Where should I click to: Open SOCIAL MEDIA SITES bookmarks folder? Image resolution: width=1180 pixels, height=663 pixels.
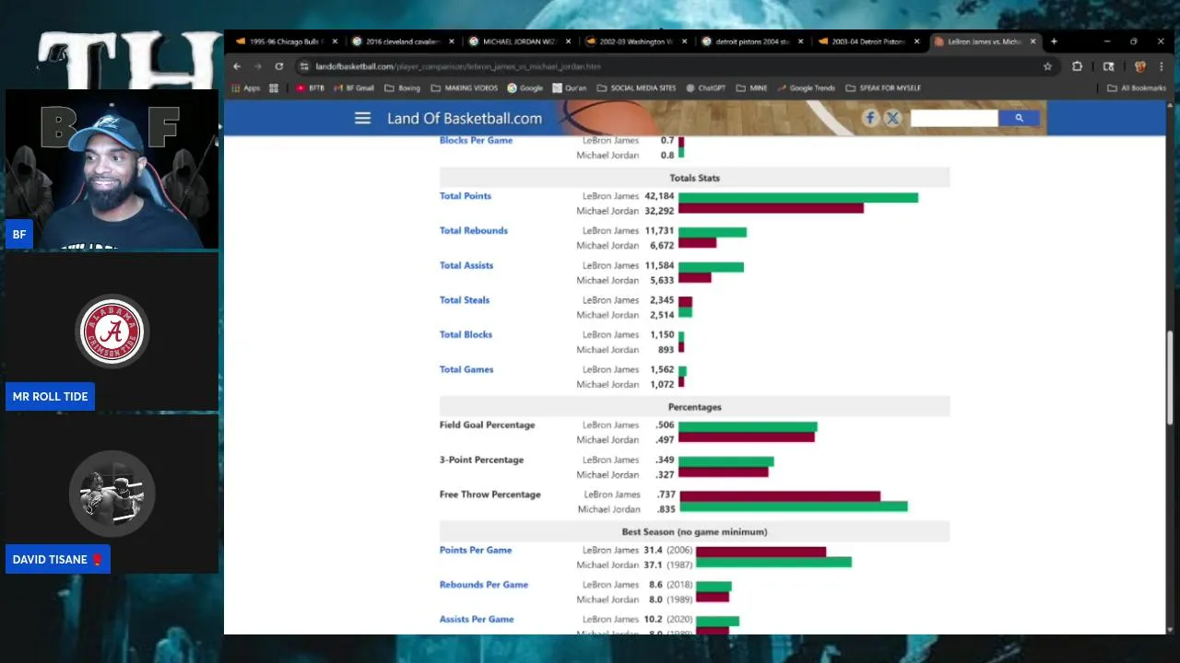pos(636,88)
